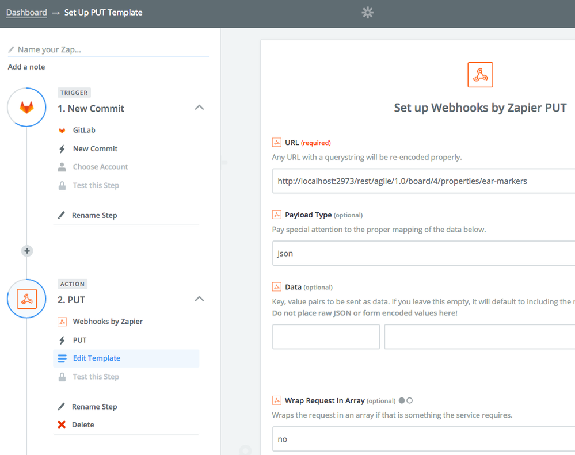575x455 pixels.
Task: Click the GitLab fox trigger circle icon
Action: coord(26,108)
